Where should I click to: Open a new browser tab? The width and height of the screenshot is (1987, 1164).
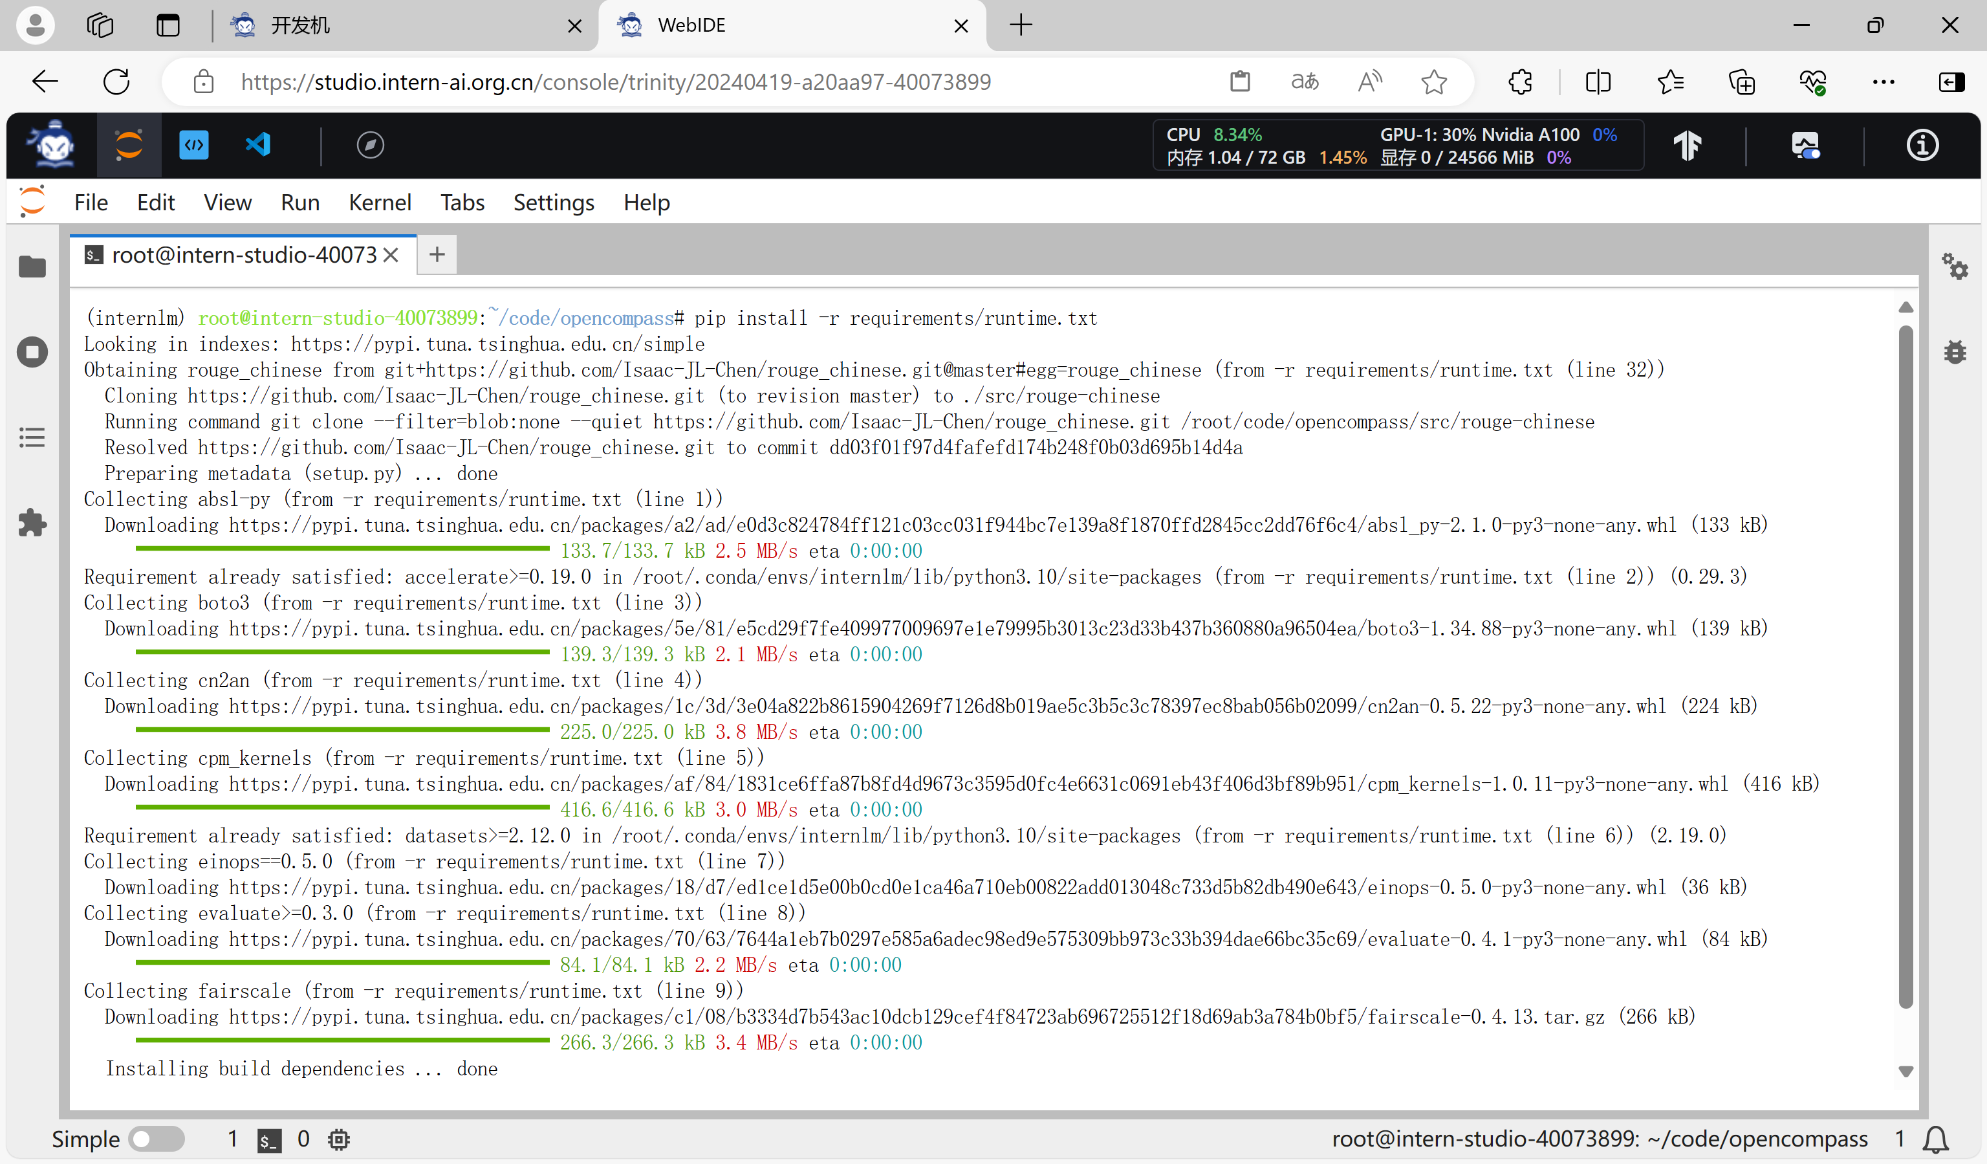click(x=1021, y=25)
